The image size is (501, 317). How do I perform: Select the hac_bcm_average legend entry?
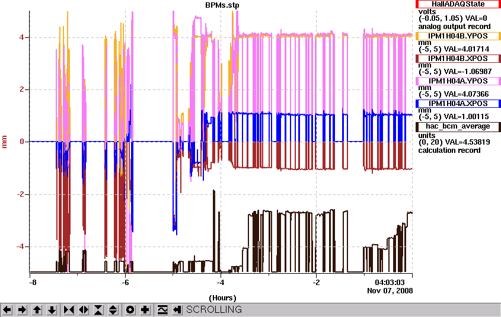pyautogui.click(x=458, y=126)
